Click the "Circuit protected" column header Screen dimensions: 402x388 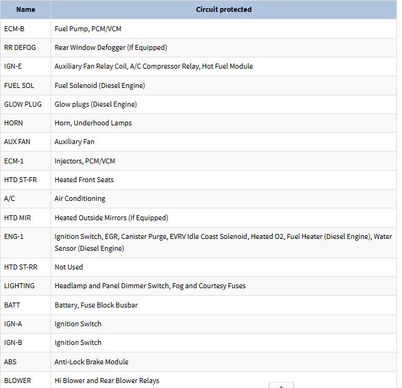(223, 9)
